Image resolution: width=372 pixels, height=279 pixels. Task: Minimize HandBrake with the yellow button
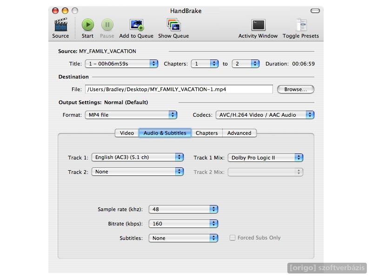[65, 11]
